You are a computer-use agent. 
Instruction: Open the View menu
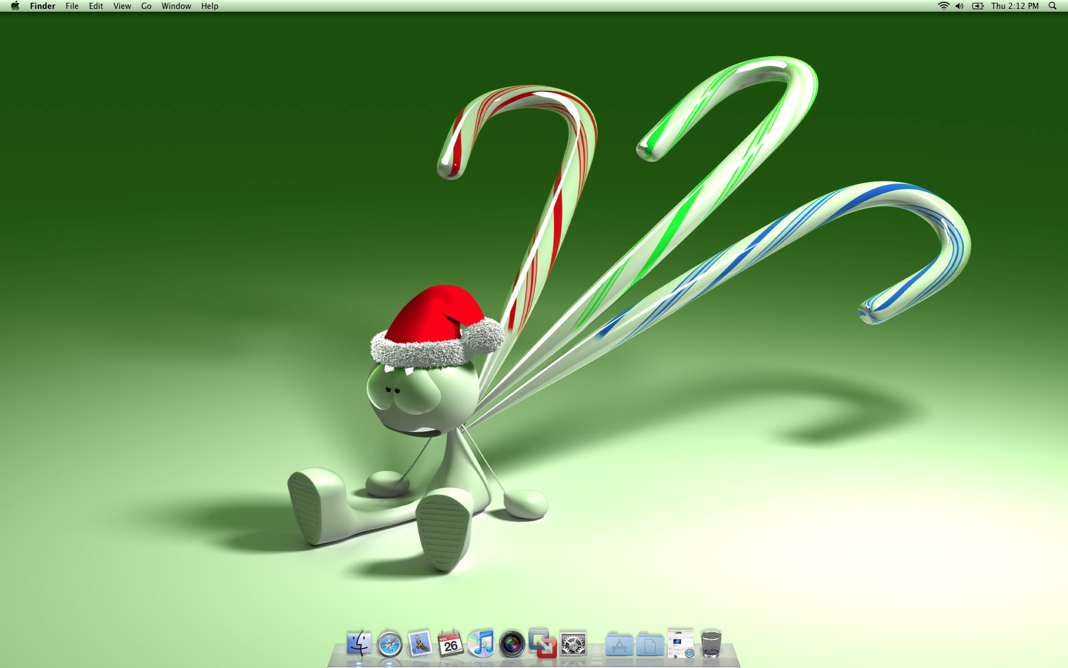point(122,6)
